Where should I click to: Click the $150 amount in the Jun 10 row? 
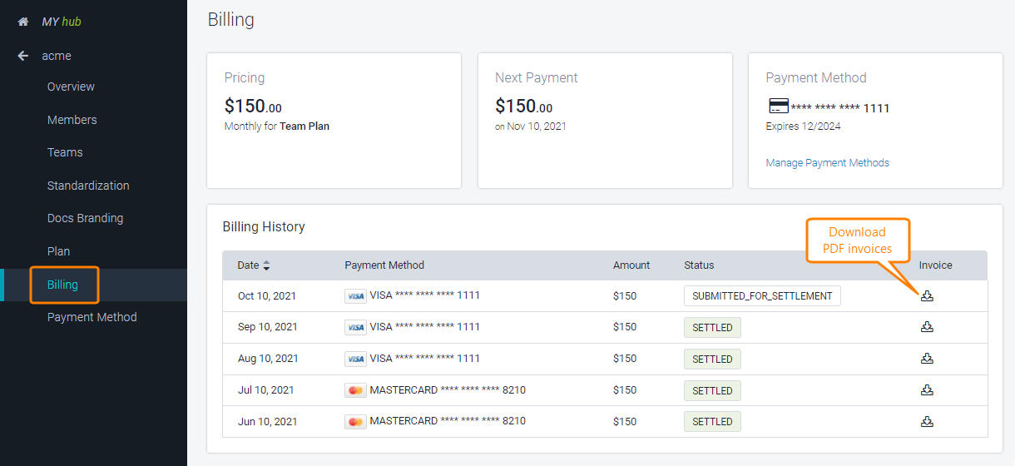click(625, 421)
